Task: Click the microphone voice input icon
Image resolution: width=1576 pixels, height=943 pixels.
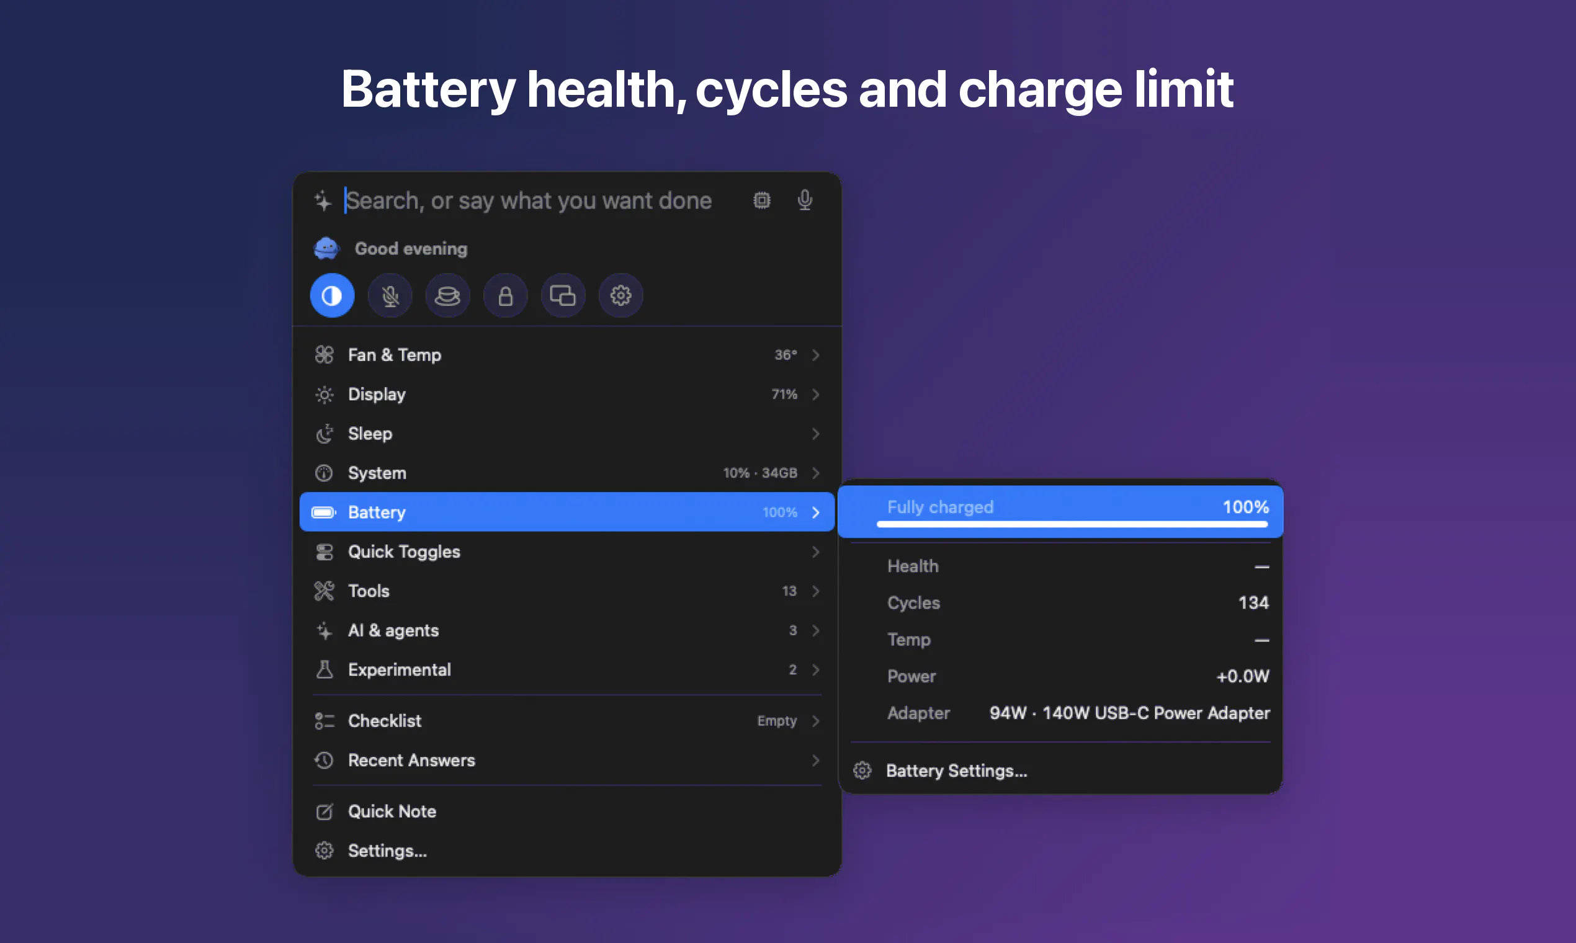Action: tap(805, 201)
